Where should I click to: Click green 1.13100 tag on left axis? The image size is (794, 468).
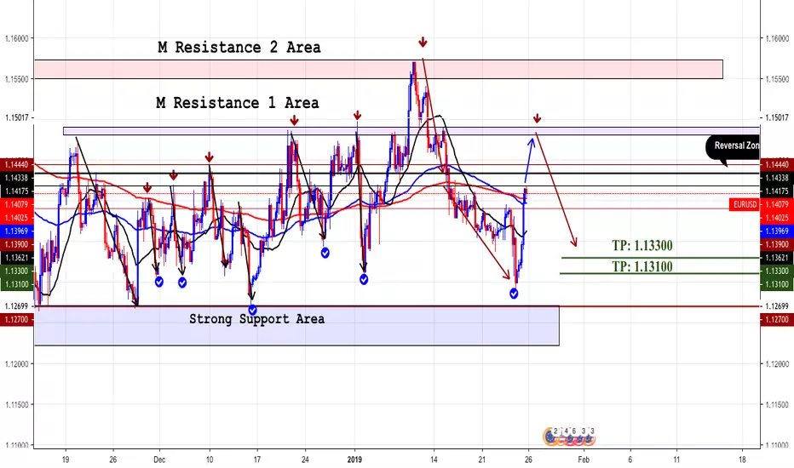pyautogui.click(x=17, y=284)
